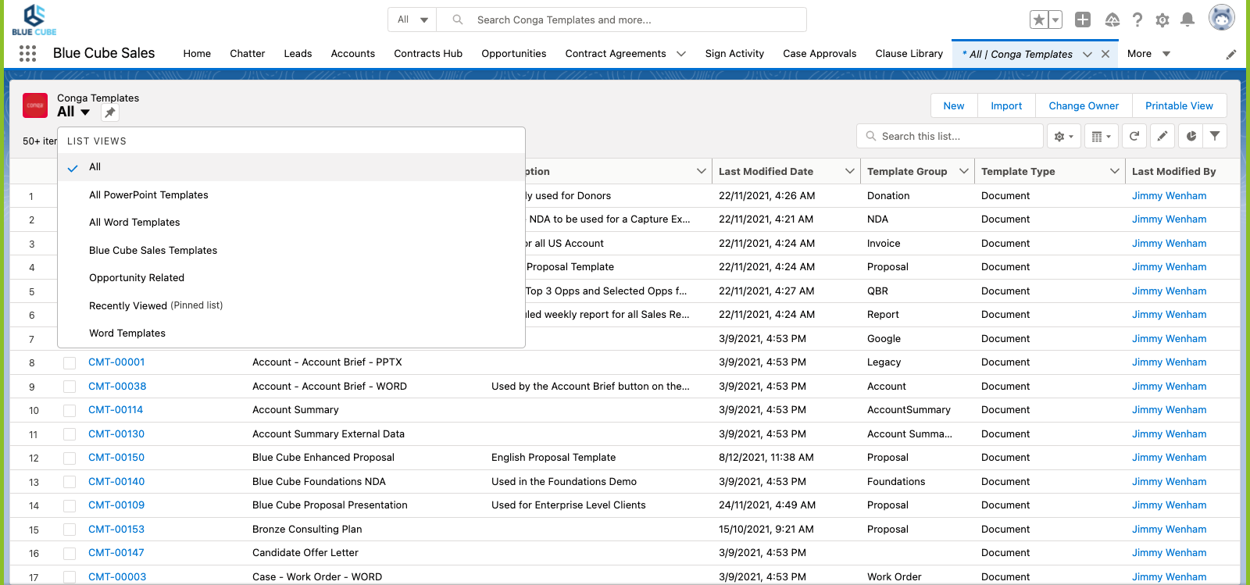Show filters with the funnel icon

[1215, 136]
